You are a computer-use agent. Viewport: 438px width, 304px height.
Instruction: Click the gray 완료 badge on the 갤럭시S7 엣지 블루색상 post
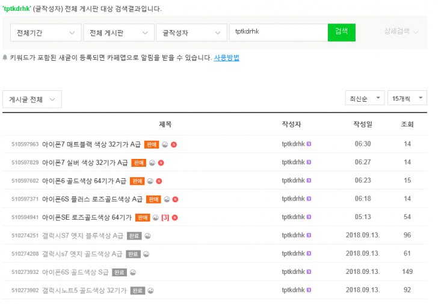[x=135, y=236]
